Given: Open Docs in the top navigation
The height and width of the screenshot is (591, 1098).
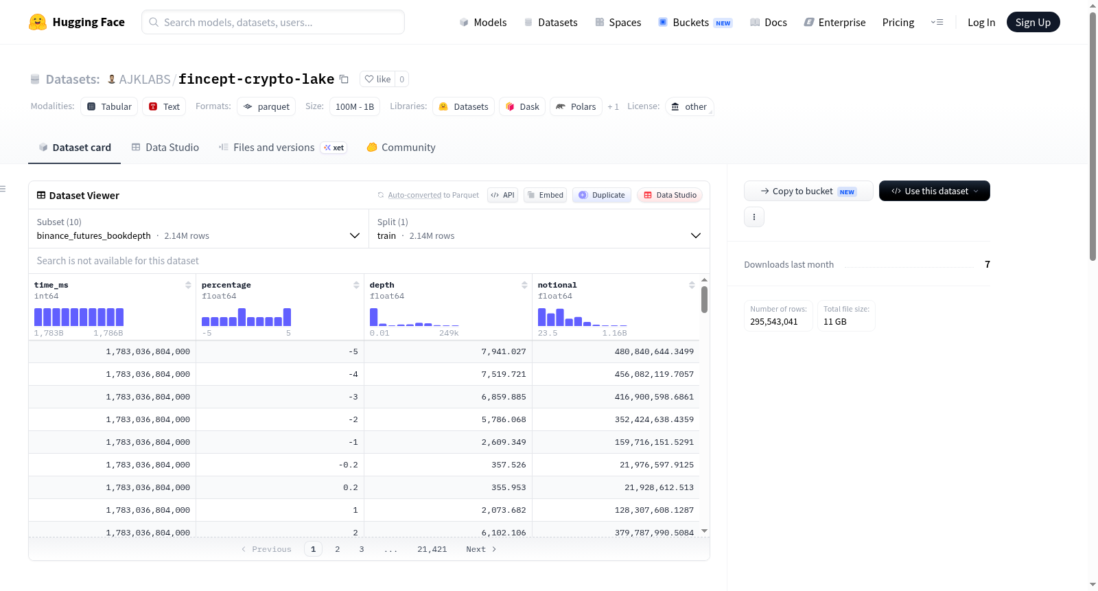Looking at the screenshot, I should tap(769, 23).
